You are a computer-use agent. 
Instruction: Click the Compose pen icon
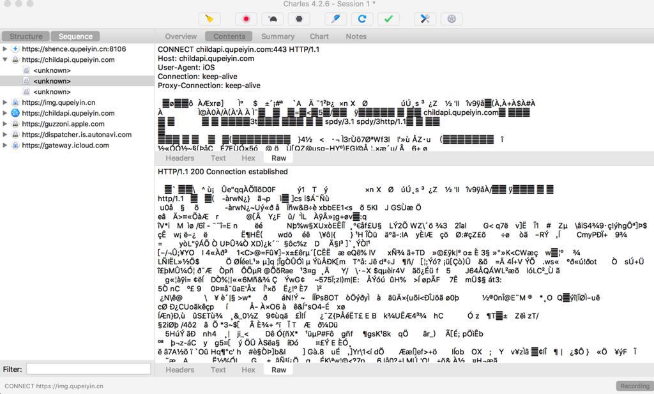click(x=335, y=19)
